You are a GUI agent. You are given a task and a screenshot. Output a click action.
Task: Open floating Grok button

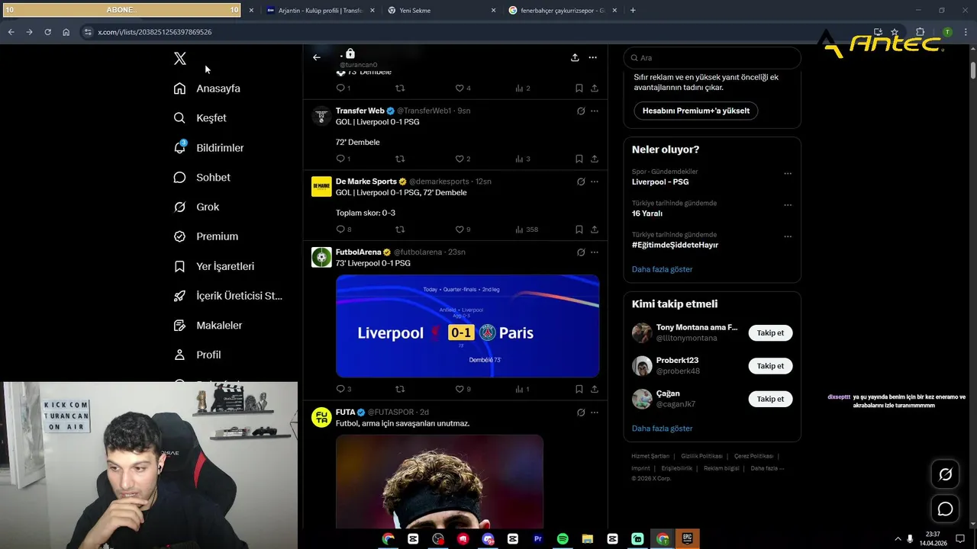click(945, 474)
